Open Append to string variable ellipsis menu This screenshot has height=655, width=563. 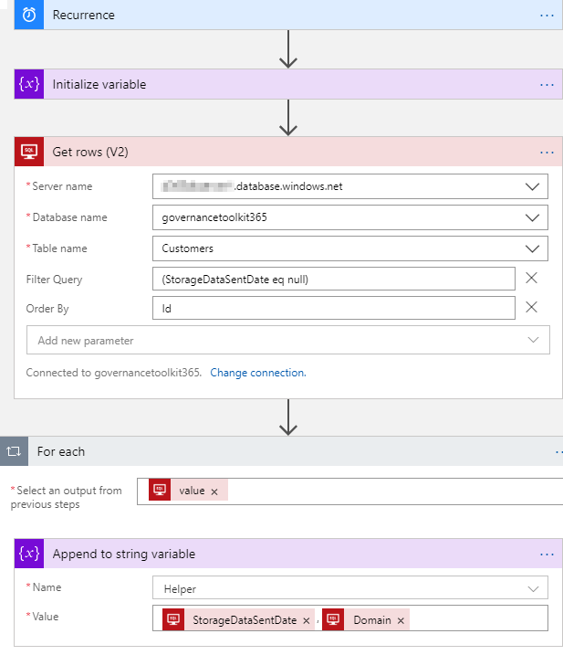pos(547,555)
